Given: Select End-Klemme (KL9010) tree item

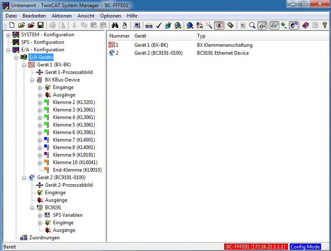Looking at the screenshot, I should [x=77, y=170].
